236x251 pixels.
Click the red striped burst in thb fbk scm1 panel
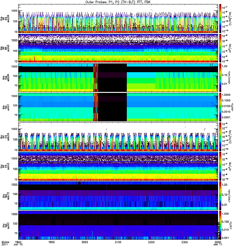tap(96, 107)
